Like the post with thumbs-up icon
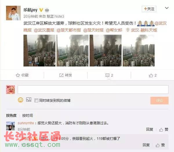Viewport: 174px width, 152px height. tap(151, 75)
